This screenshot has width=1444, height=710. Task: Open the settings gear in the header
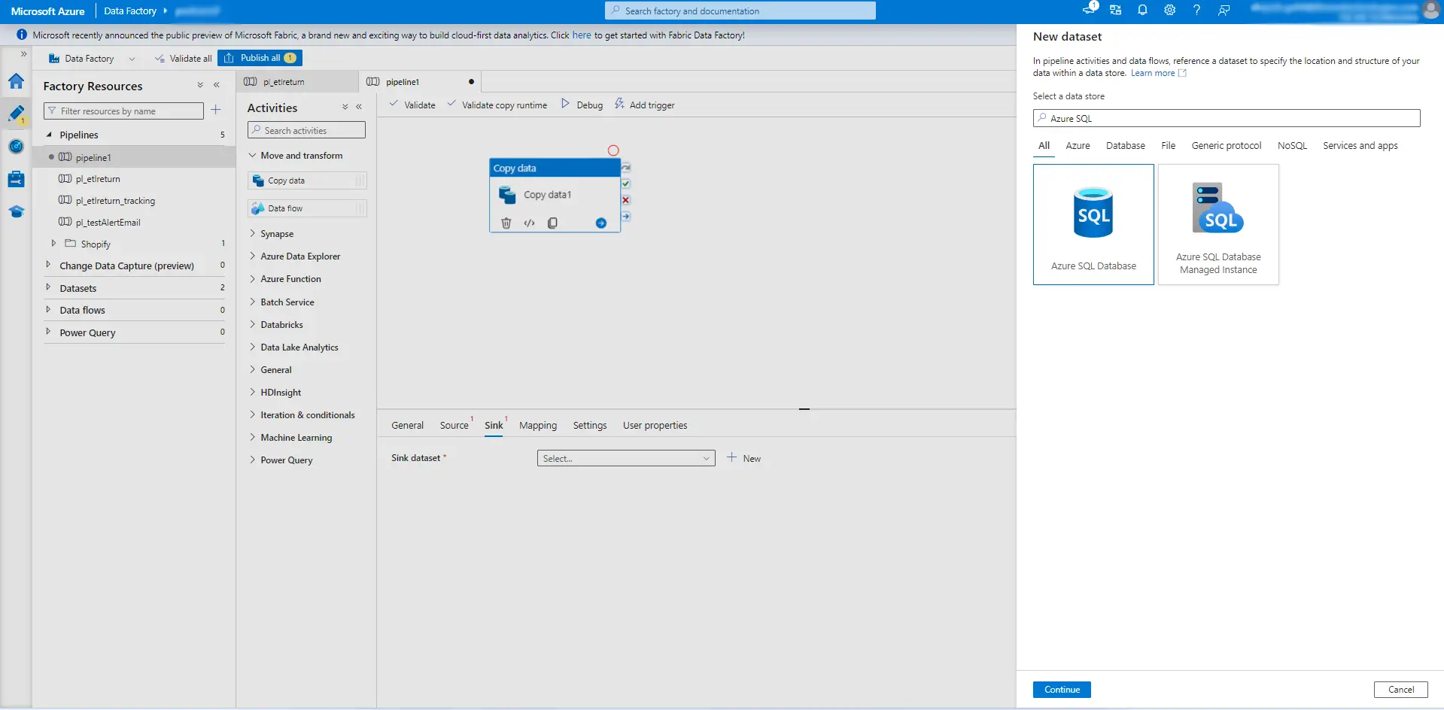[1169, 10]
